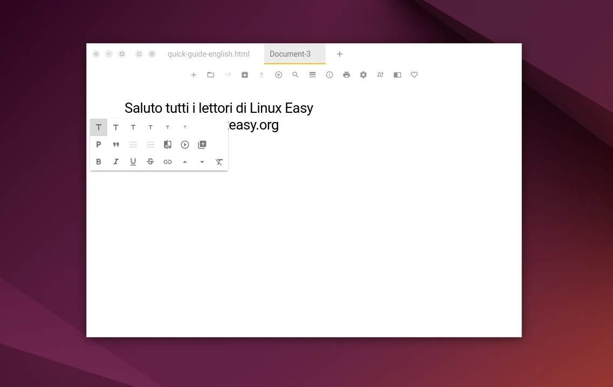Switch to quick-guide-english.html tab
Screen dimensions: 613x387
[209, 54]
